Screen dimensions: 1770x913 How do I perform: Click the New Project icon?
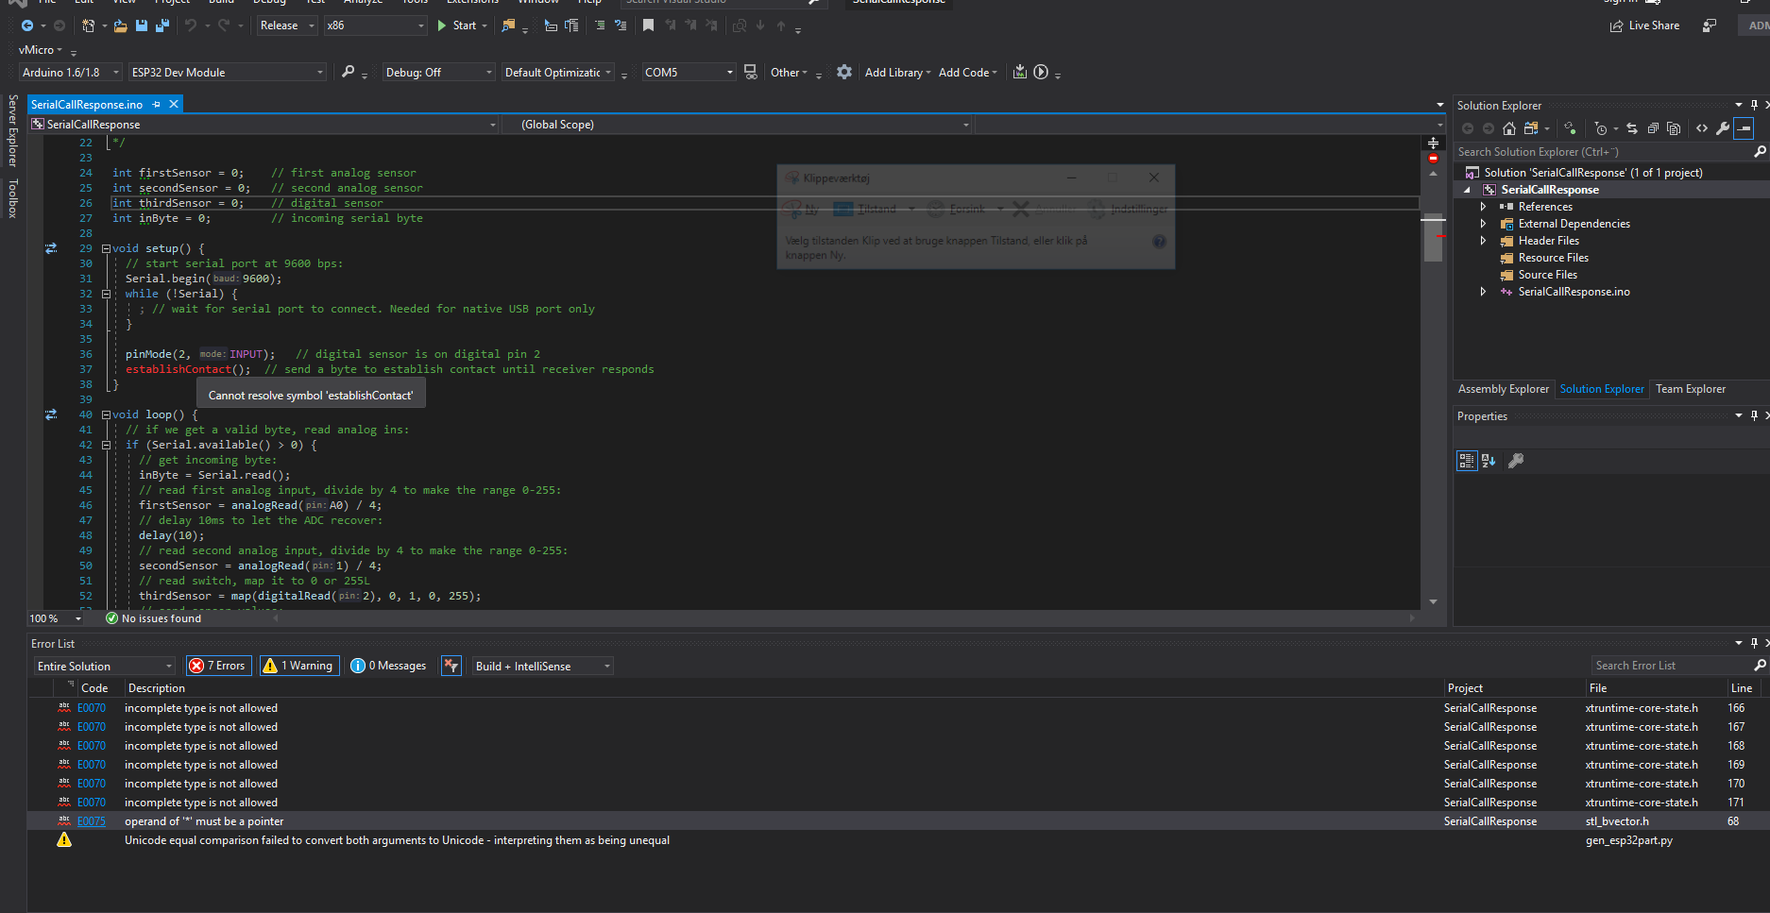89,25
